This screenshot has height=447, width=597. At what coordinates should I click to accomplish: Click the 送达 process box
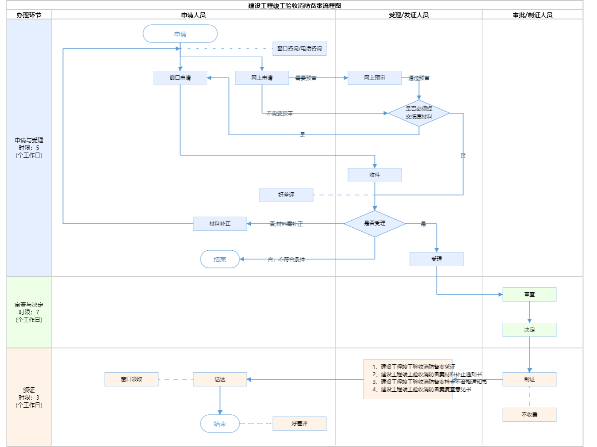[220, 379]
